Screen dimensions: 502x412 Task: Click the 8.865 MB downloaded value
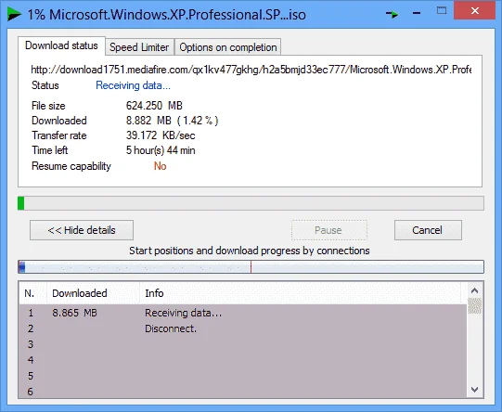point(74,313)
